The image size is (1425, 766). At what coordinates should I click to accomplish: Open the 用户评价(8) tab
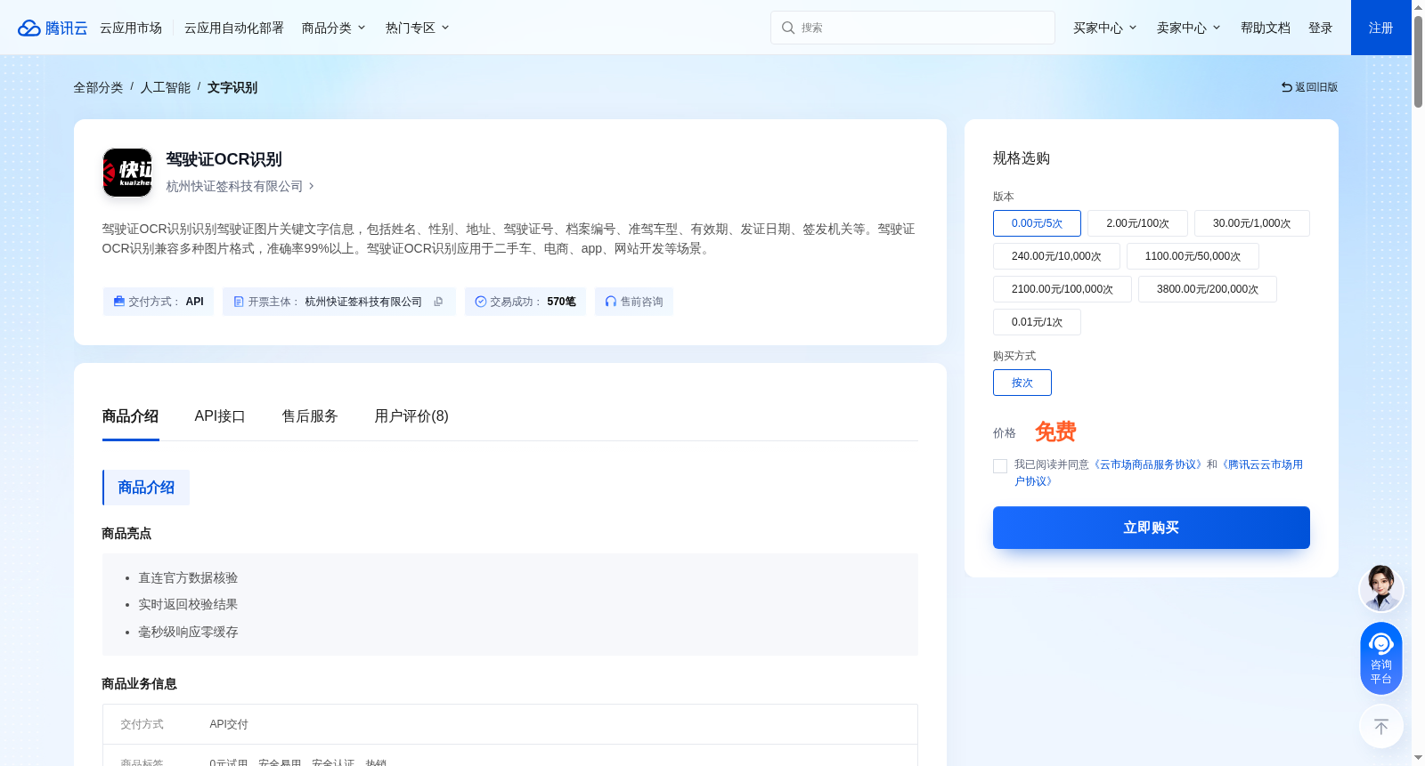pyautogui.click(x=411, y=416)
